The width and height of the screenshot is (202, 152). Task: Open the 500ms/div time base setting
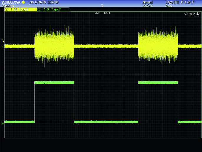pos(191,14)
